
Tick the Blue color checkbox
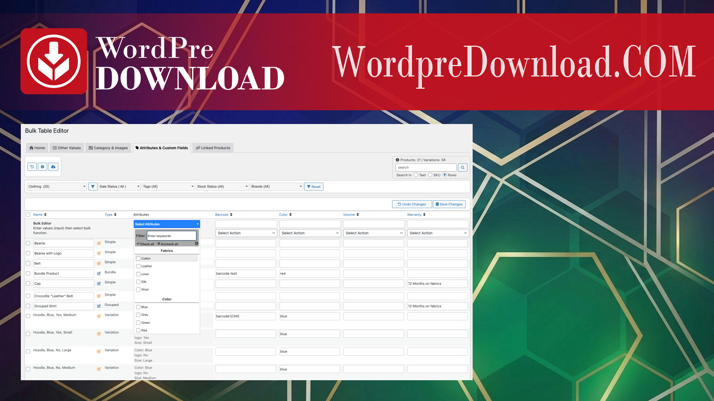click(138, 307)
